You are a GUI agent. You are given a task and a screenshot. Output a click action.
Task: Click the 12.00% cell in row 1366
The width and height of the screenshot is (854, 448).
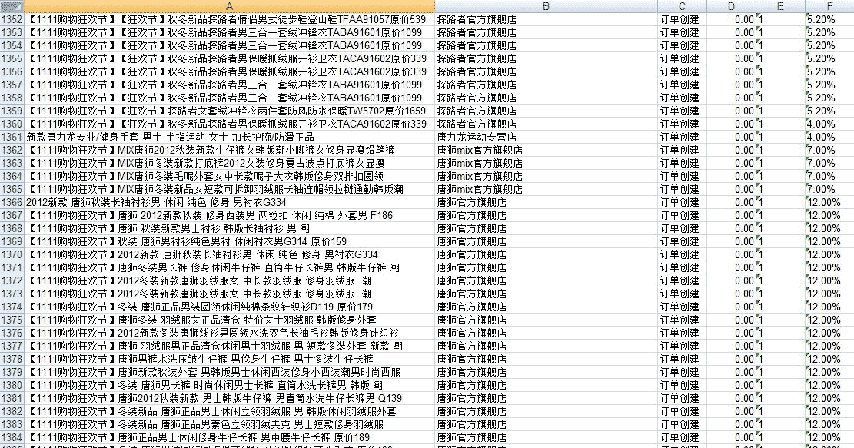click(829, 203)
